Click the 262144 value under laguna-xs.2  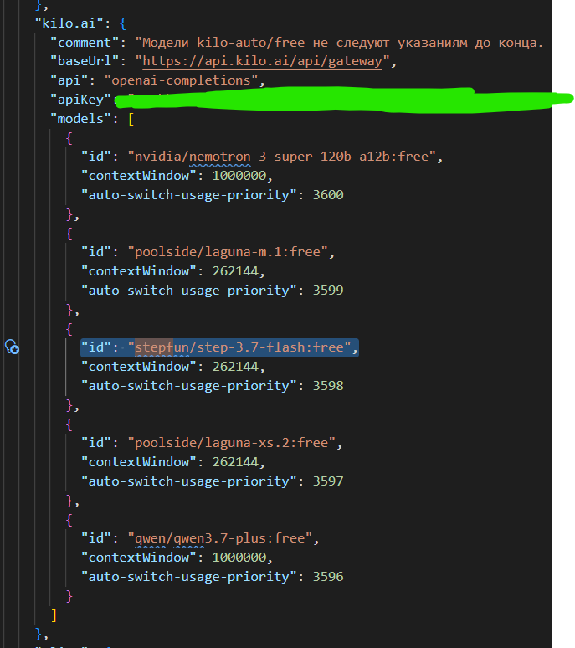(x=235, y=462)
